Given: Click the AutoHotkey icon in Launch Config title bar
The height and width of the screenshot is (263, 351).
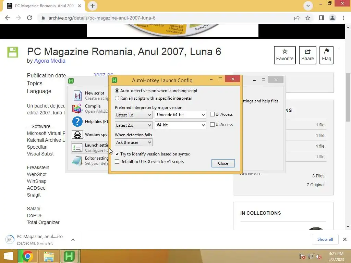Looking at the screenshot, I should (114, 80).
